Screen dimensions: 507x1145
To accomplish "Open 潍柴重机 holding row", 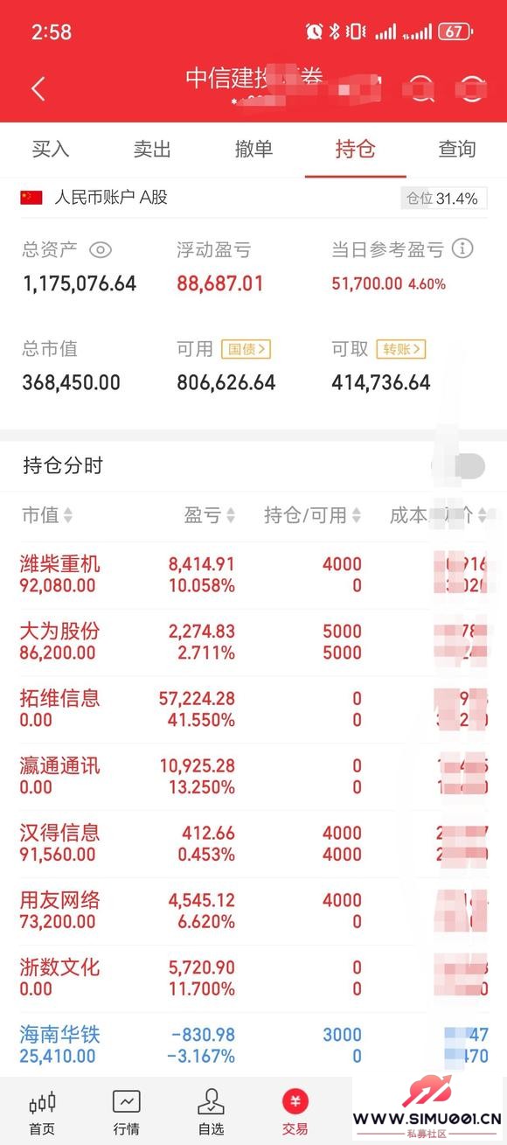I will coord(253,575).
